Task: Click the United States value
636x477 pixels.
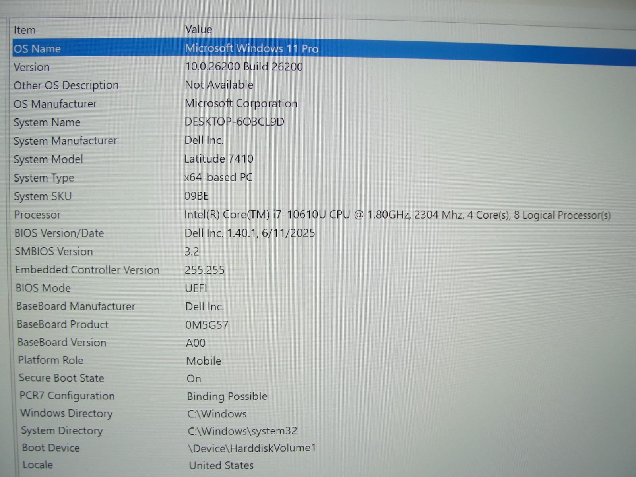Action: click(x=221, y=465)
